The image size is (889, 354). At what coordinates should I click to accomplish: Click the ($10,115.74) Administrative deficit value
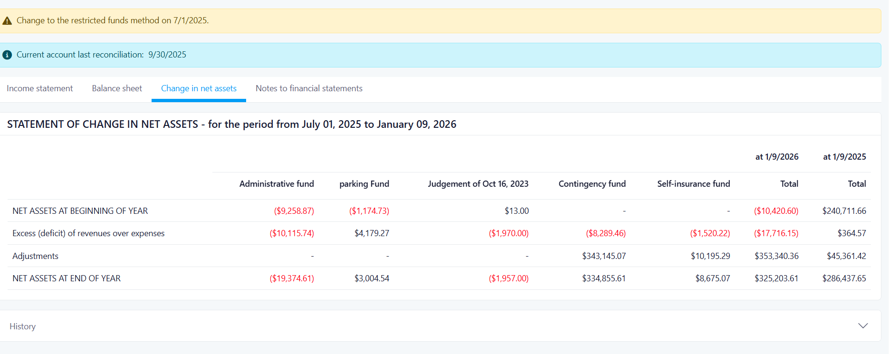coord(292,233)
